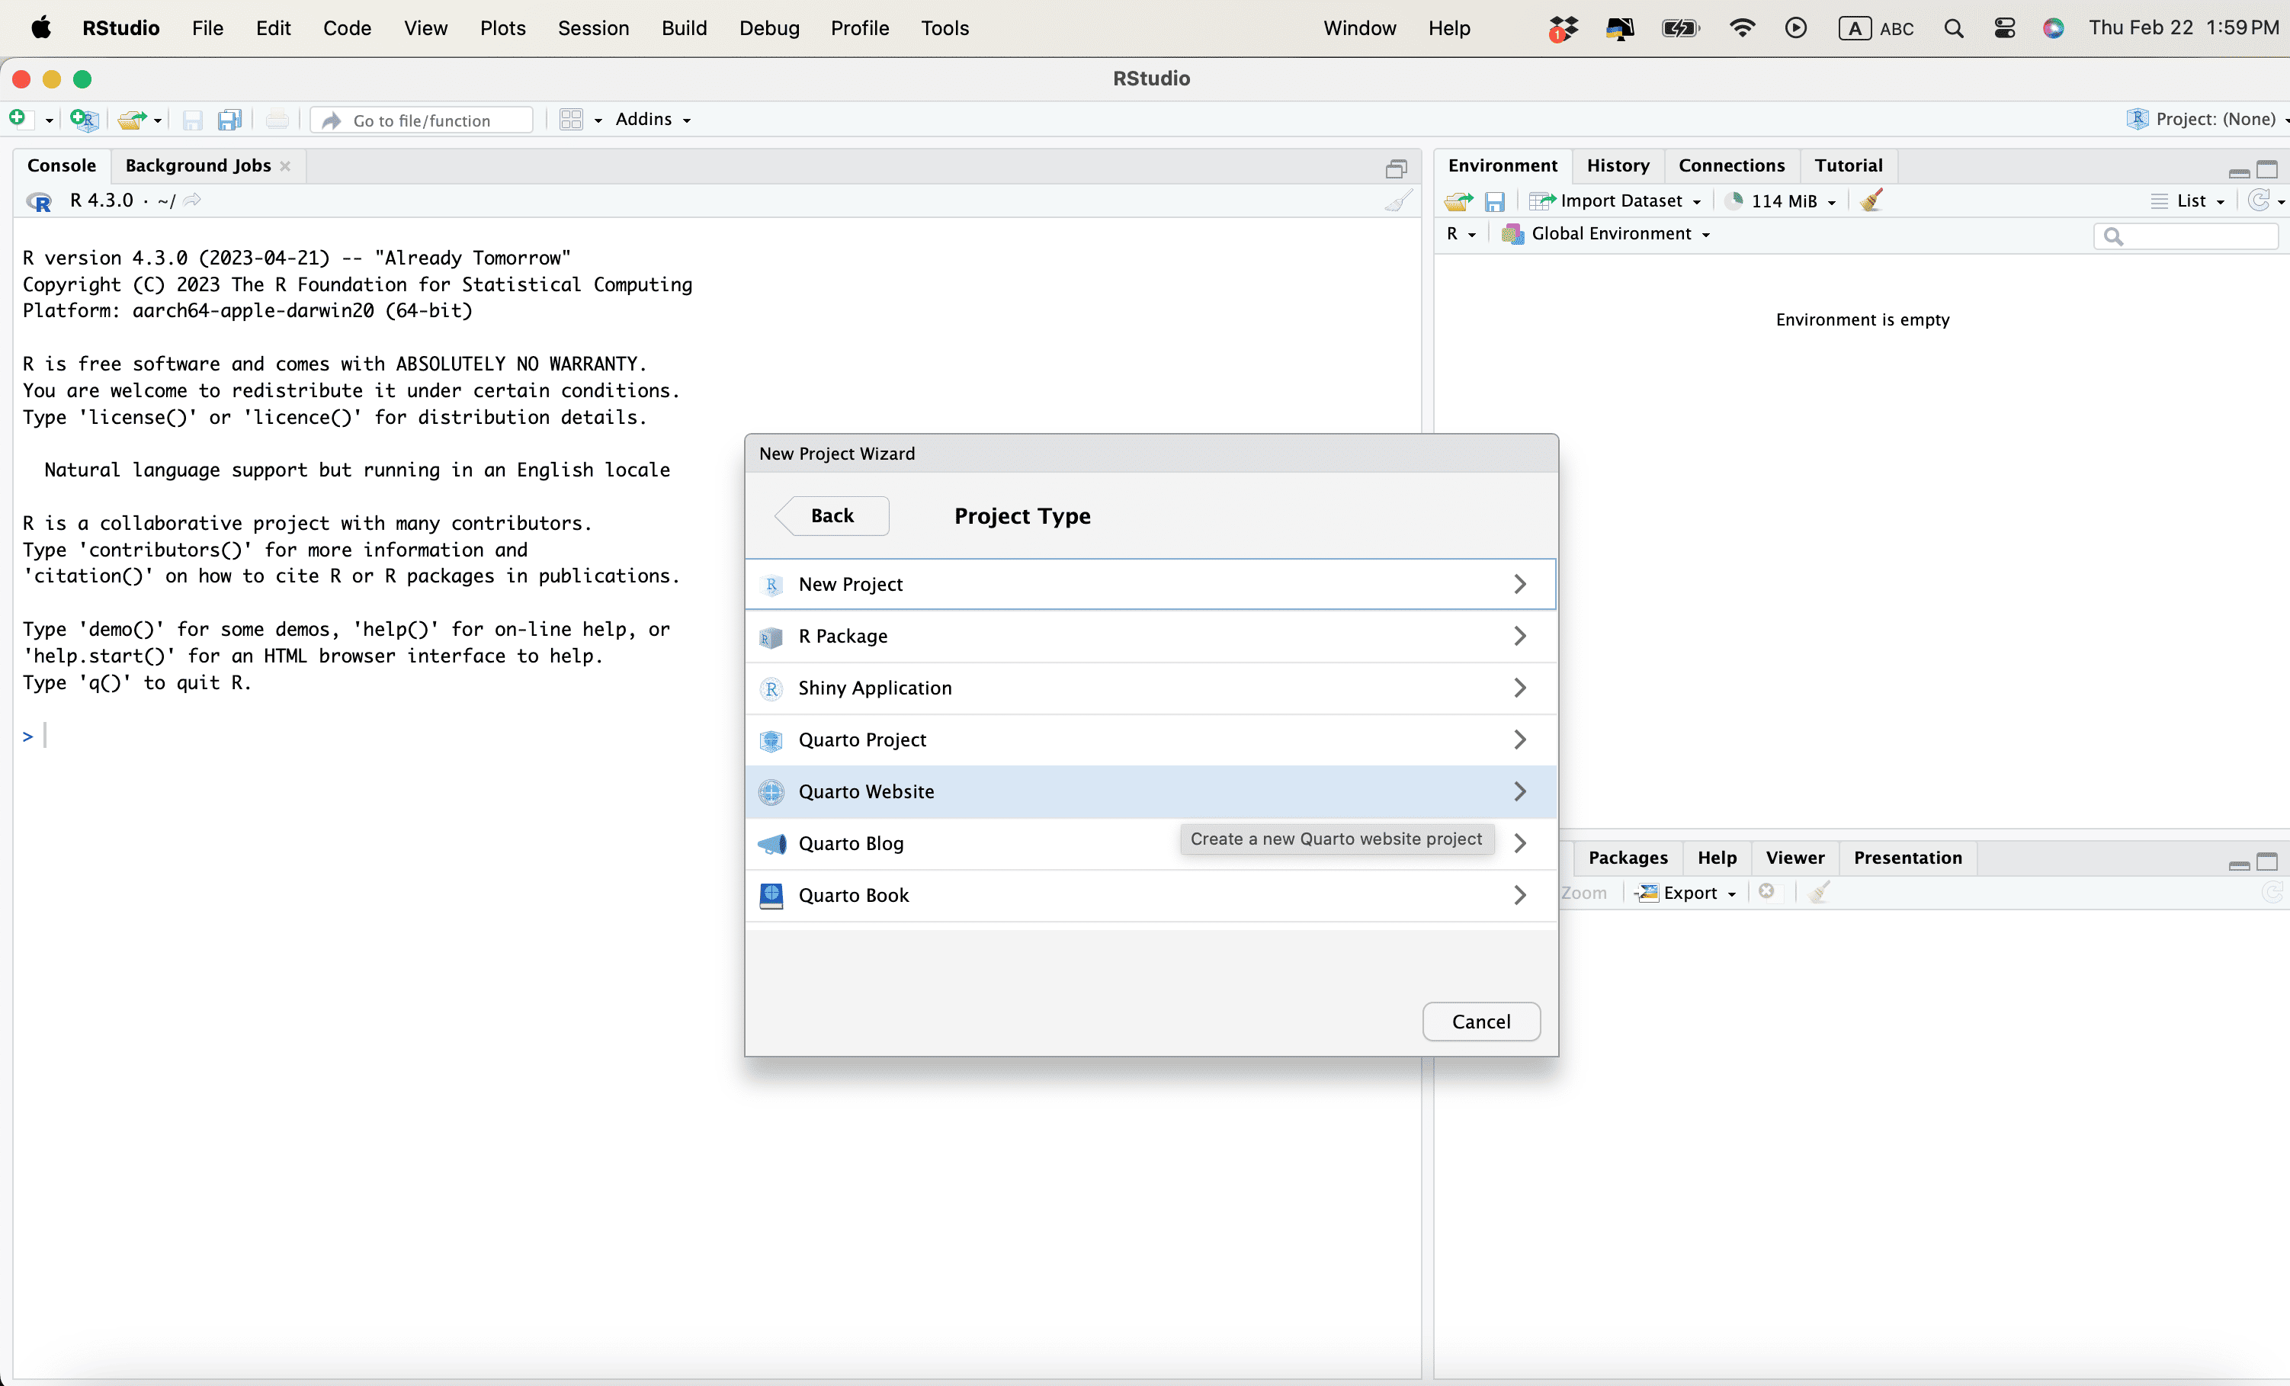Open the Import Dataset dropdown
The height and width of the screenshot is (1386, 2290).
(x=1617, y=201)
